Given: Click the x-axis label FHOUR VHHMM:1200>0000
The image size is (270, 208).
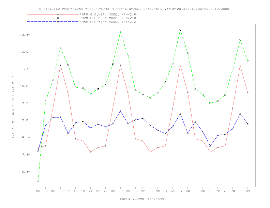Looking at the screenshot, I should click(x=142, y=199).
